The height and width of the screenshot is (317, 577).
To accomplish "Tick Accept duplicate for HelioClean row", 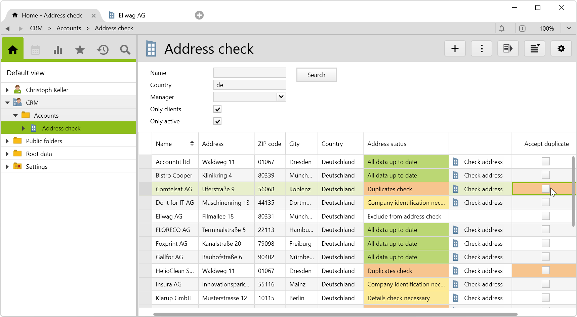I will coord(545,271).
